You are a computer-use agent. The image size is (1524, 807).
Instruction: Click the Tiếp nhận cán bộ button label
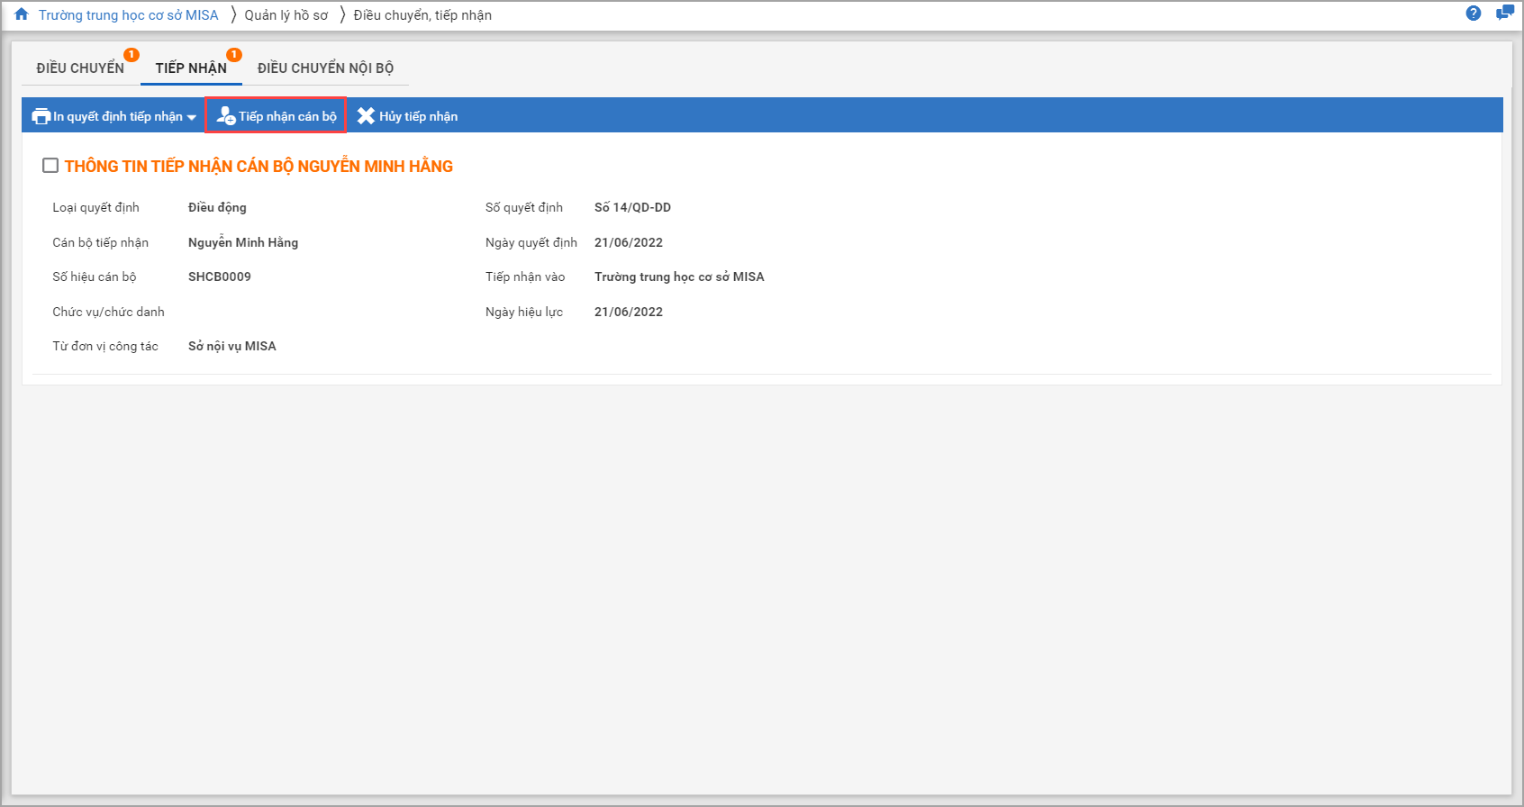pyautogui.click(x=287, y=116)
